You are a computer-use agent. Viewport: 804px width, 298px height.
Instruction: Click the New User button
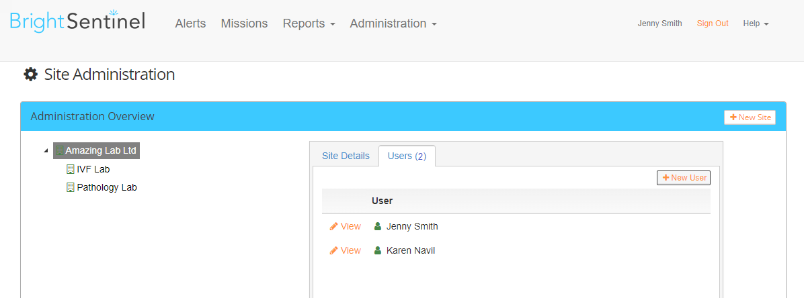(x=684, y=178)
